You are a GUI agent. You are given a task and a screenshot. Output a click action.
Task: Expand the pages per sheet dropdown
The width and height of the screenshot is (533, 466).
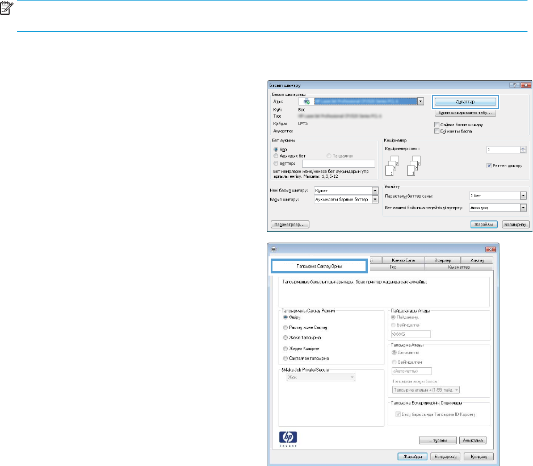[523, 195]
